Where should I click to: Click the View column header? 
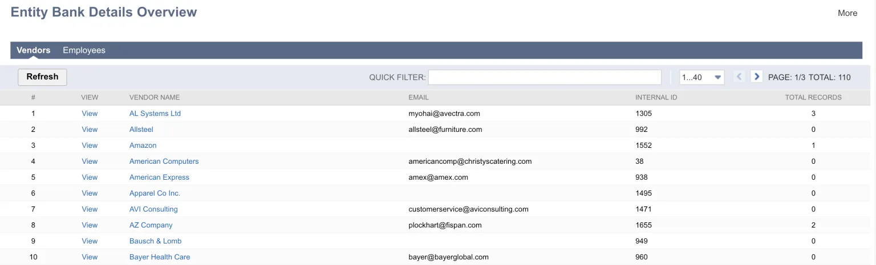coord(90,97)
